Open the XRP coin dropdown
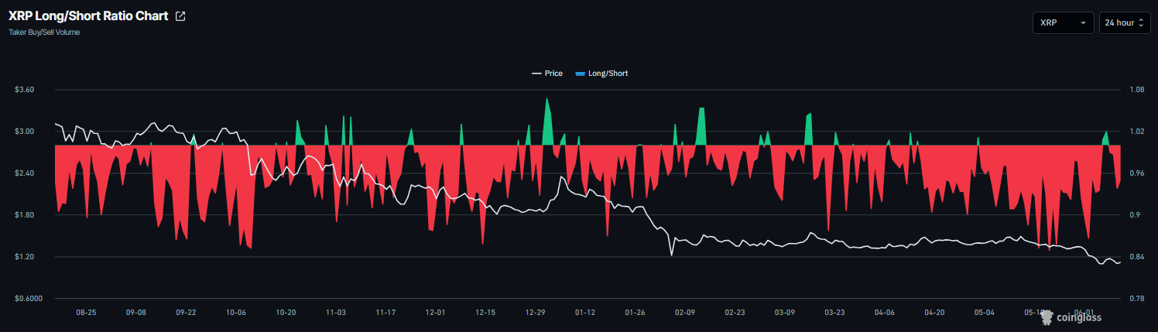The height and width of the screenshot is (332, 1158). (x=1063, y=23)
